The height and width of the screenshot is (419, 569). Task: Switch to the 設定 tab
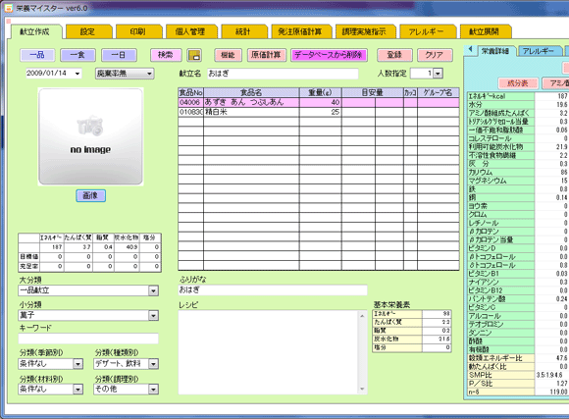pos(87,32)
